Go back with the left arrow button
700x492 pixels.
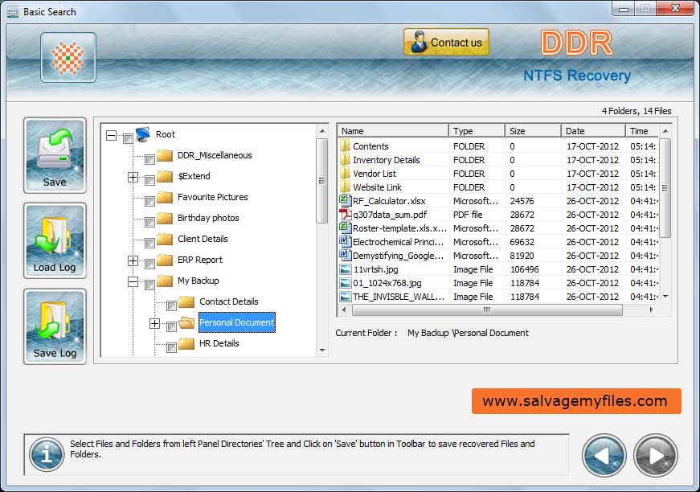[604, 456]
